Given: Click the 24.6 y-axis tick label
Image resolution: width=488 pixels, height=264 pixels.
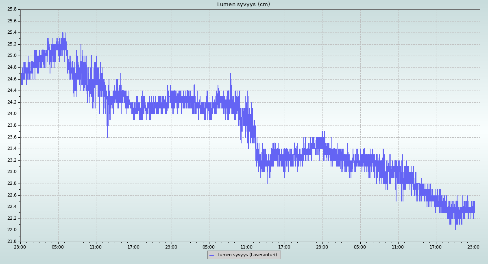Looking at the screenshot, I should pos(12,79).
